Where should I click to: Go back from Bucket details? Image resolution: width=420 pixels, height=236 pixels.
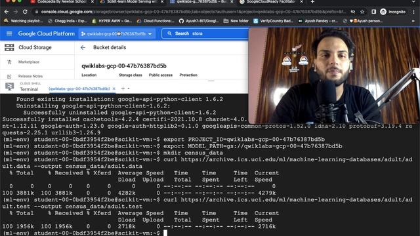pos(83,47)
